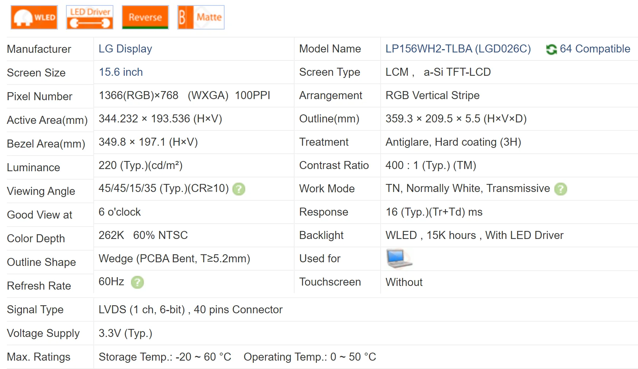Select the Antiglare, Hard coating (3H) value

pos(453,142)
